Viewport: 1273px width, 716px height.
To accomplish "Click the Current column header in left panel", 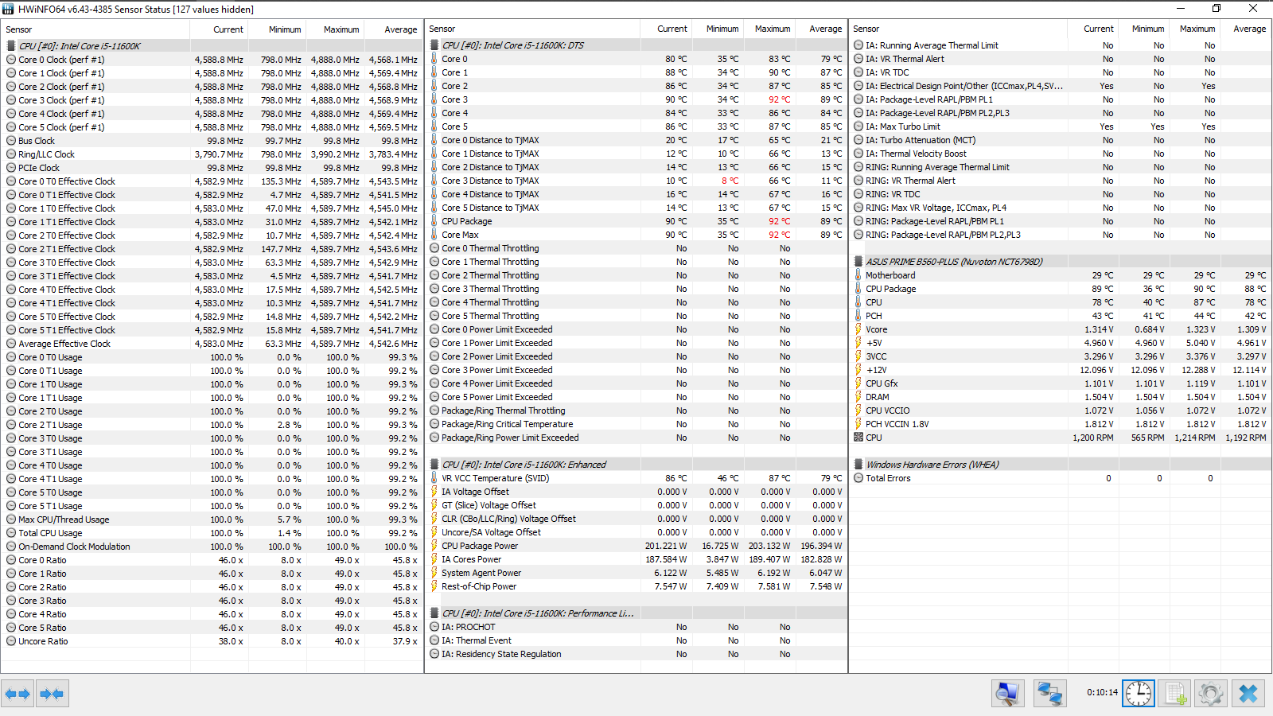I will point(219,29).
